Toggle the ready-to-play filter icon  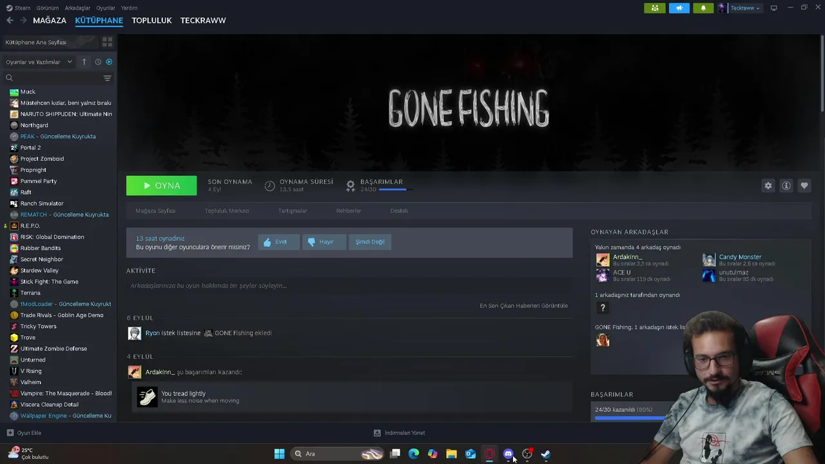point(109,62)
